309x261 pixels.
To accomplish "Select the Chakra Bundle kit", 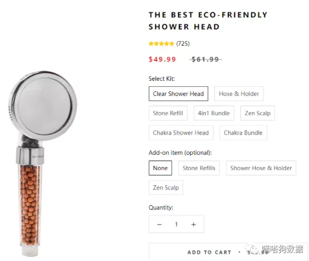I will tap(243, 133).
